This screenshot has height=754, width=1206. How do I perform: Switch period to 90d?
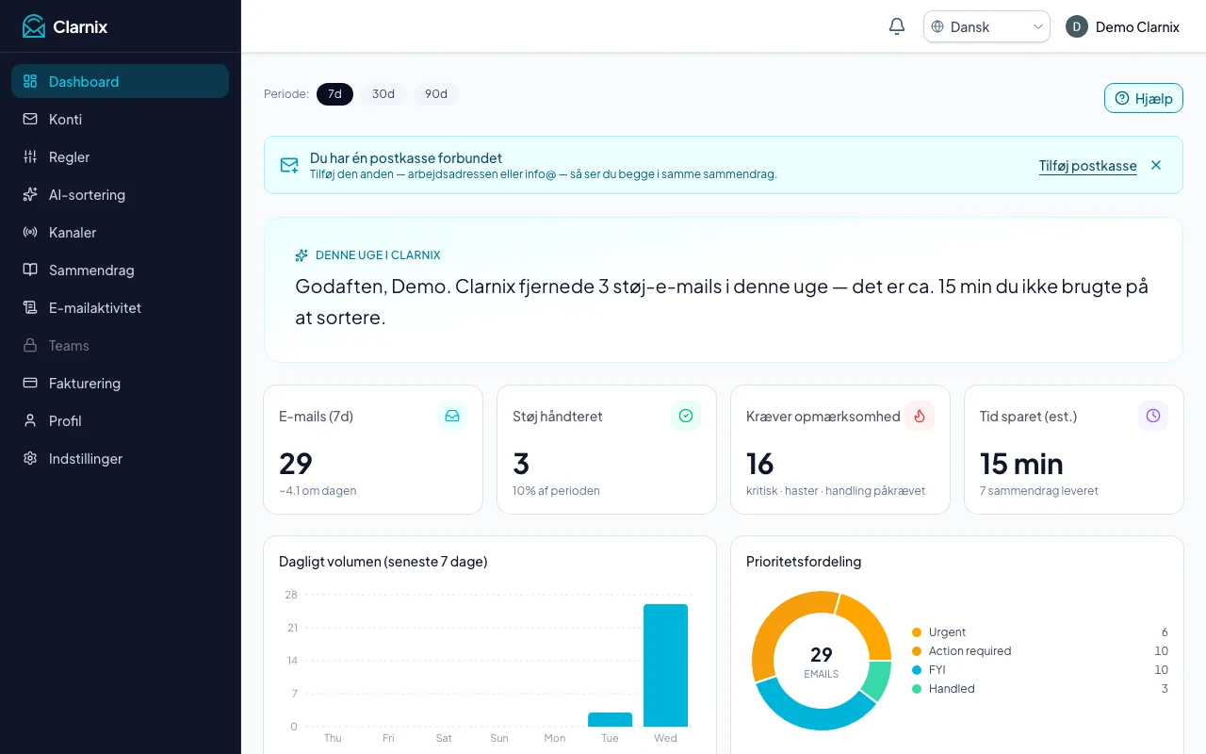coord(436,94)
